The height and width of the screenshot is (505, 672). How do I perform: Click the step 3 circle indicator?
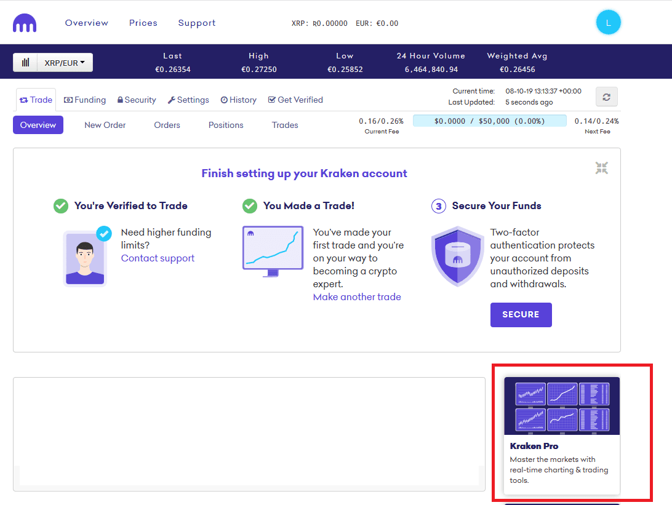pos(438,206)
